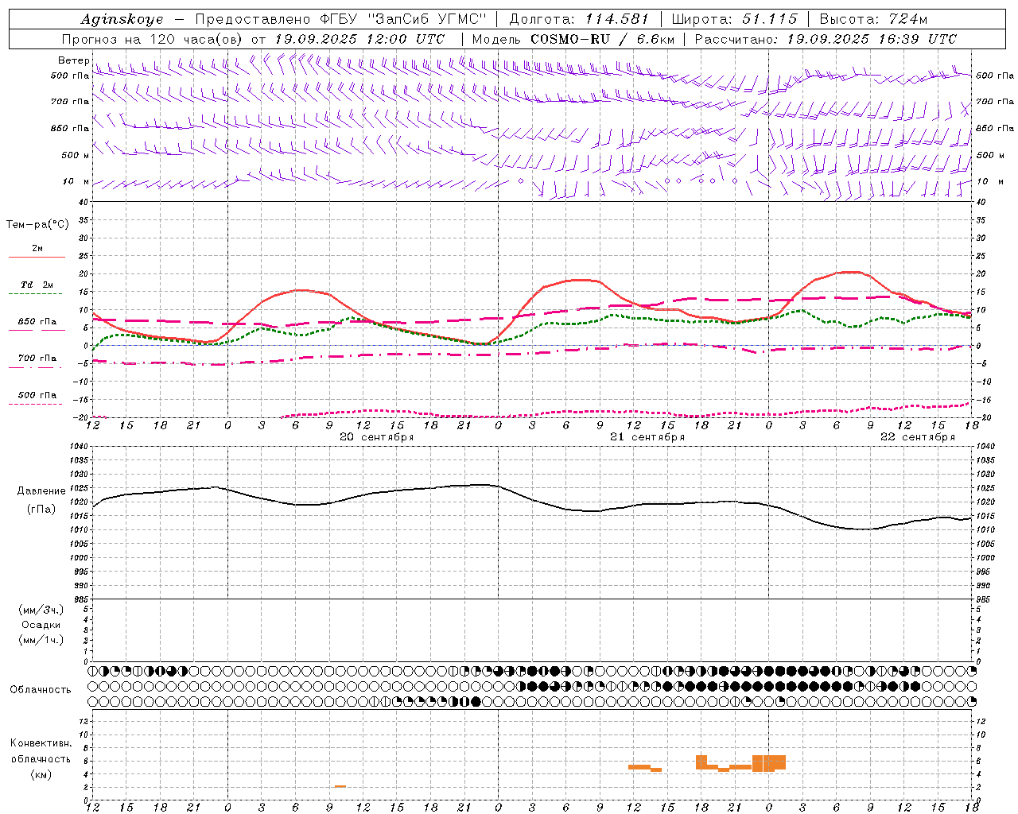Click the "Облачность" cloud cover label

pyautogui.click(x=41, y=689)
